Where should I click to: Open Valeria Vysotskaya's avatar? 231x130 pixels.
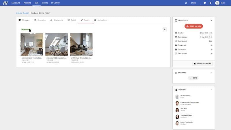pos(177,116)
